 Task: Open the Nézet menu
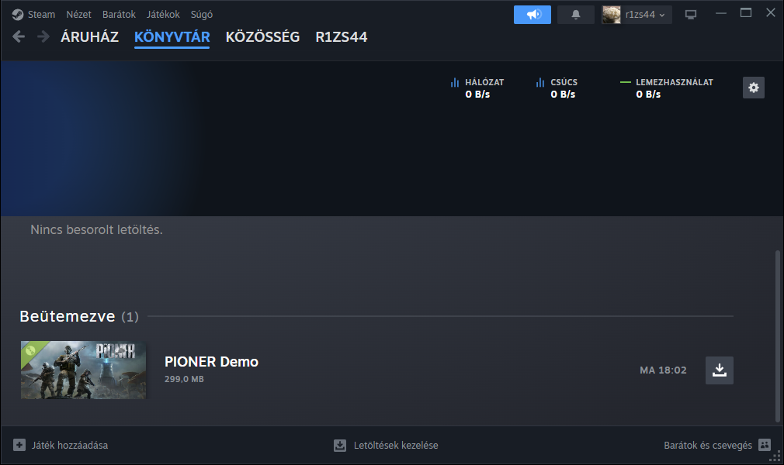pyautogui.click(x=78, y=15)
